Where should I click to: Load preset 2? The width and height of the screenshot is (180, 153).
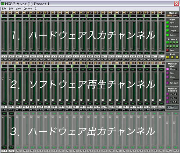click(x=171, y=43)
